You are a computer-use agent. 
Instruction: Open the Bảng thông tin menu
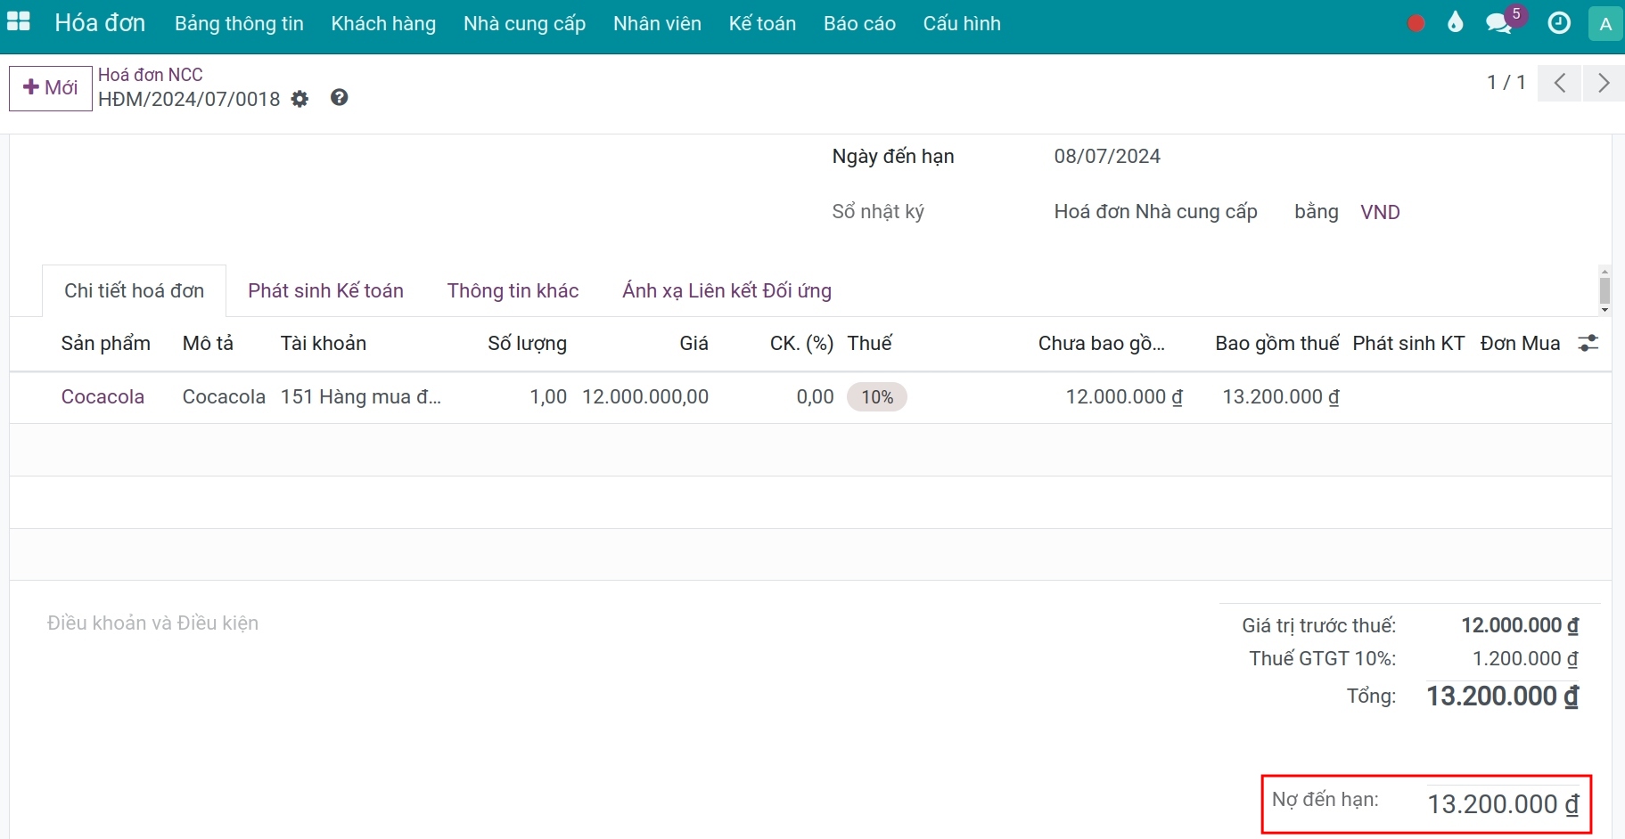point(239,23)
